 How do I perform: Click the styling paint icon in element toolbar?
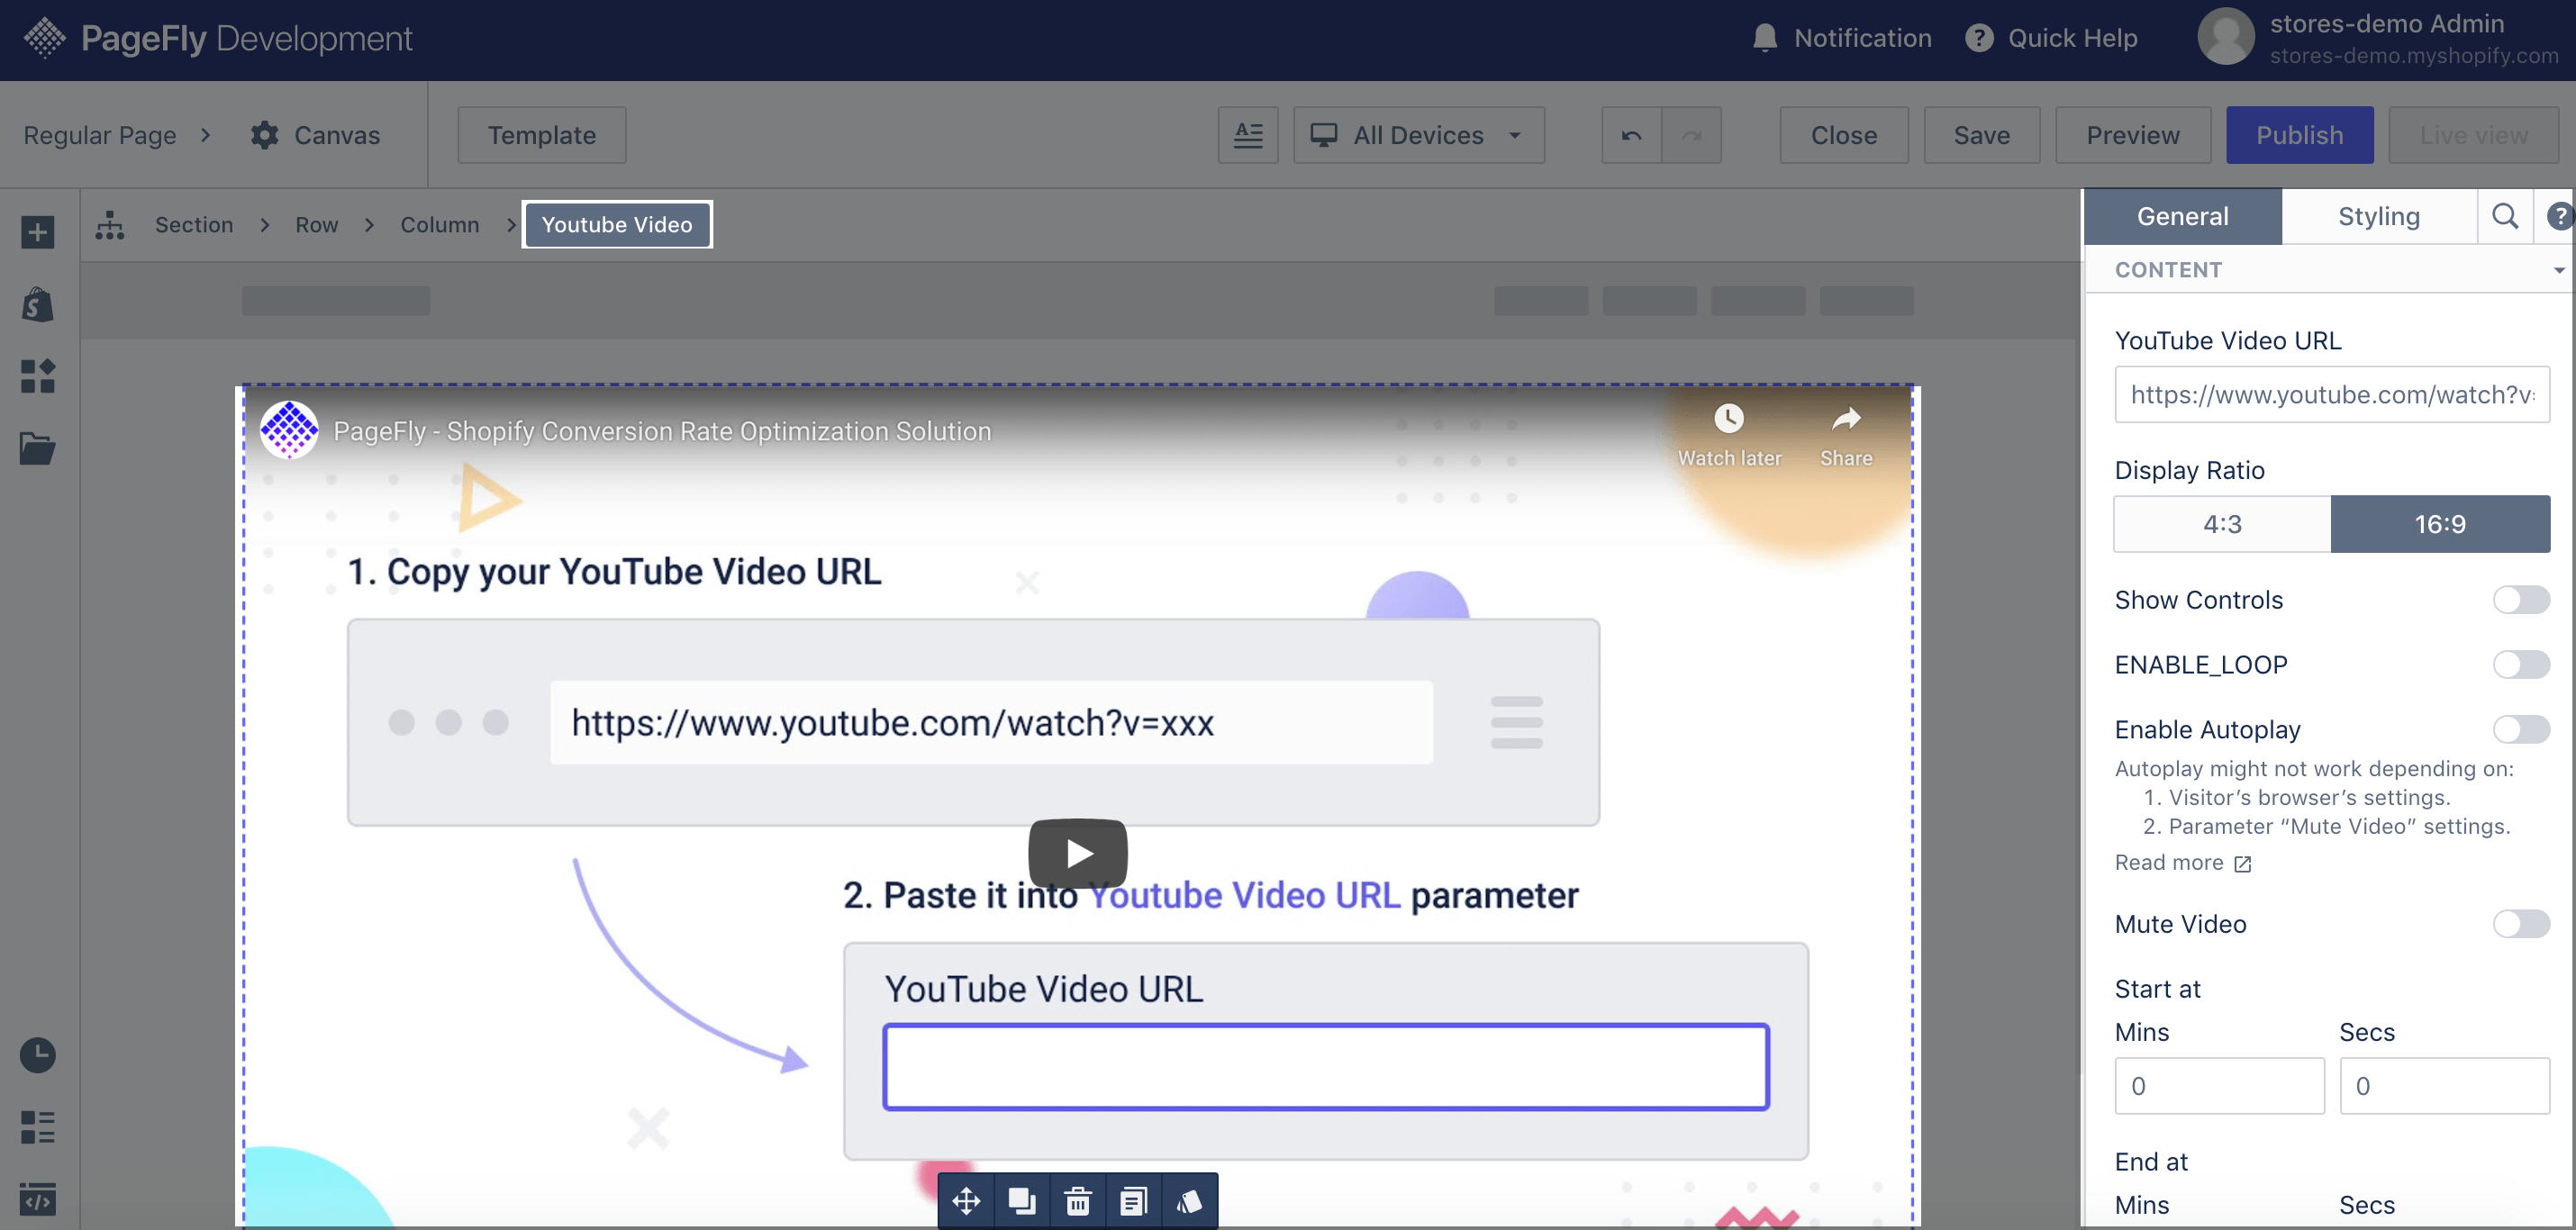(x=1190, y=1200)
